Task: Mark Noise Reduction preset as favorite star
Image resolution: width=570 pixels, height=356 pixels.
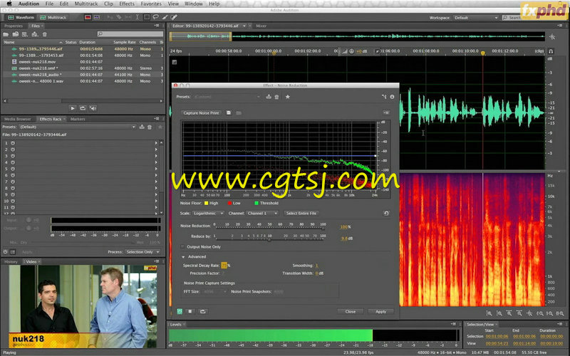Action: [x=288, y=97]
